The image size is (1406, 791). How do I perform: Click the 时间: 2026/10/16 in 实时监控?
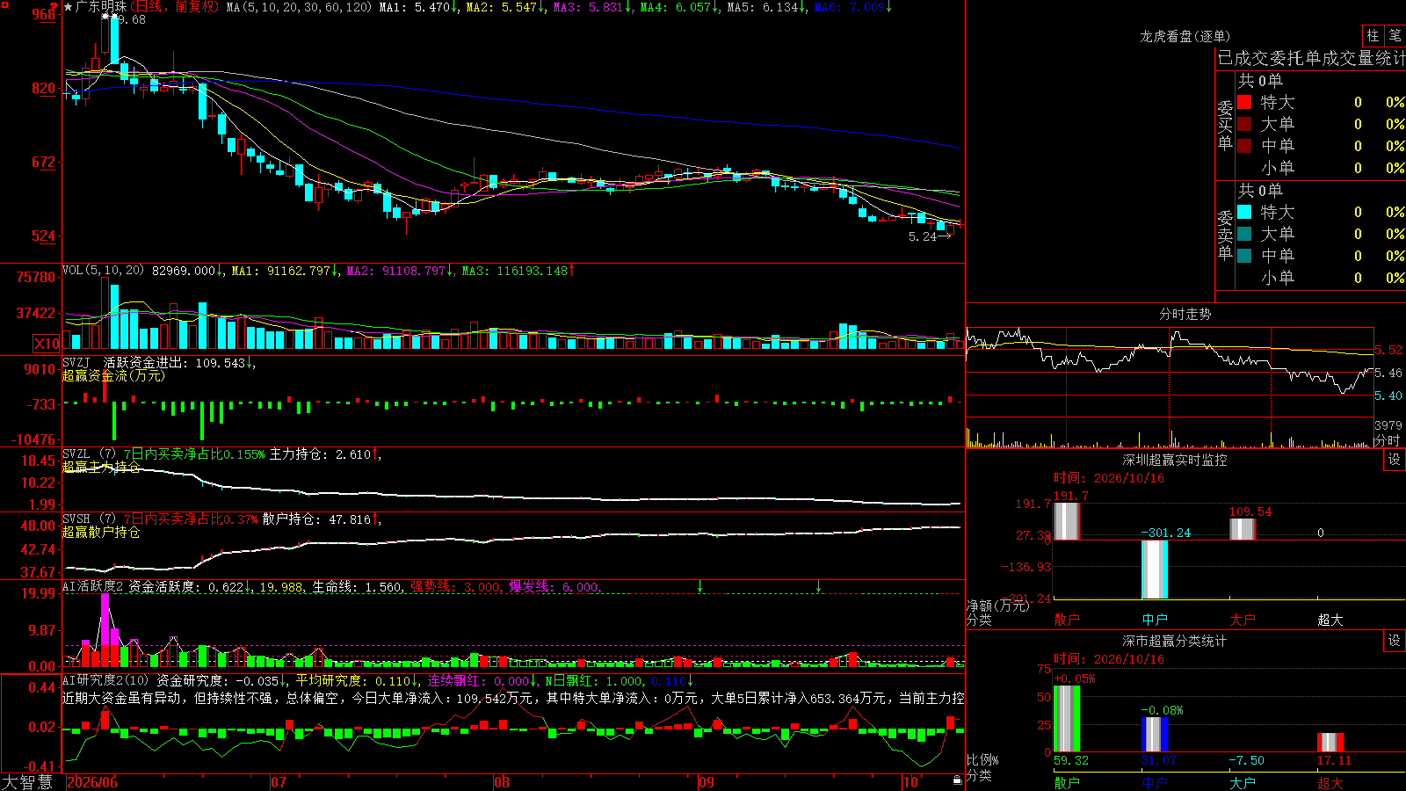tap(1109, 478)
